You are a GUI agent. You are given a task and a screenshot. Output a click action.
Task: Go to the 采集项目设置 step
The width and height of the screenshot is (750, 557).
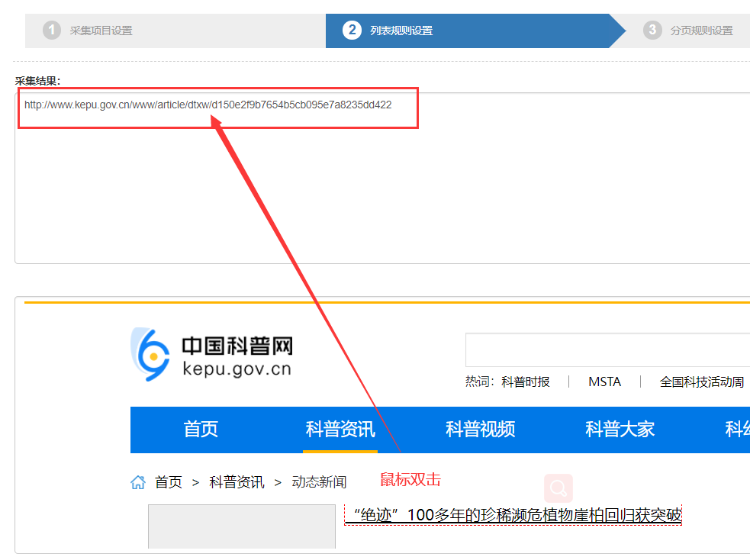(101, 31)
